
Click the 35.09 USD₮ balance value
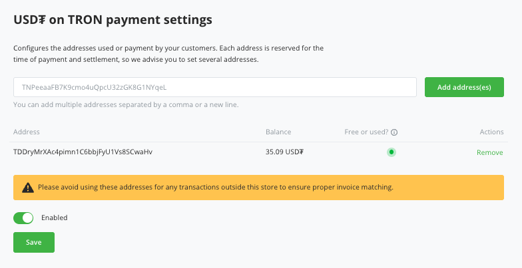(285, 152)
